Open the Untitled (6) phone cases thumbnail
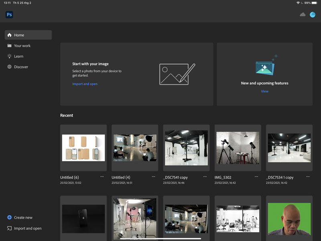 point(83,148)
